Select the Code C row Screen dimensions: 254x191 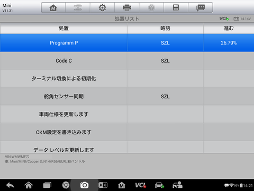127,60
